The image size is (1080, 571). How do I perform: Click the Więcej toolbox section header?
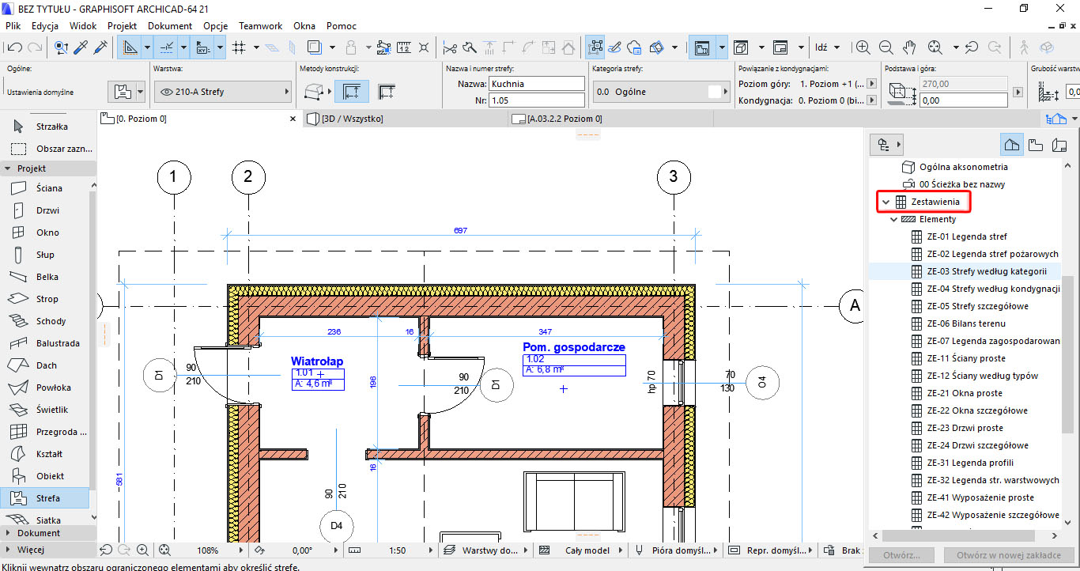(32, 549)
